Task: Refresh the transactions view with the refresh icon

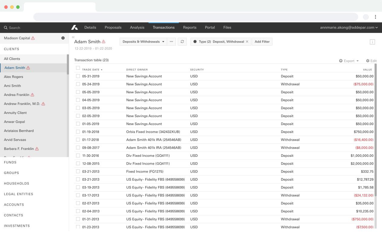Action: [182, 42]
